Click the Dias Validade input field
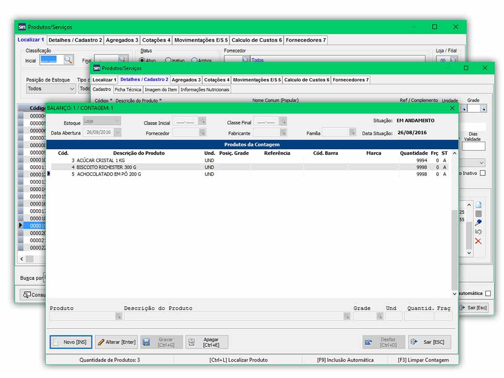This screenshot has height=378, width=504. click(473, 147)
